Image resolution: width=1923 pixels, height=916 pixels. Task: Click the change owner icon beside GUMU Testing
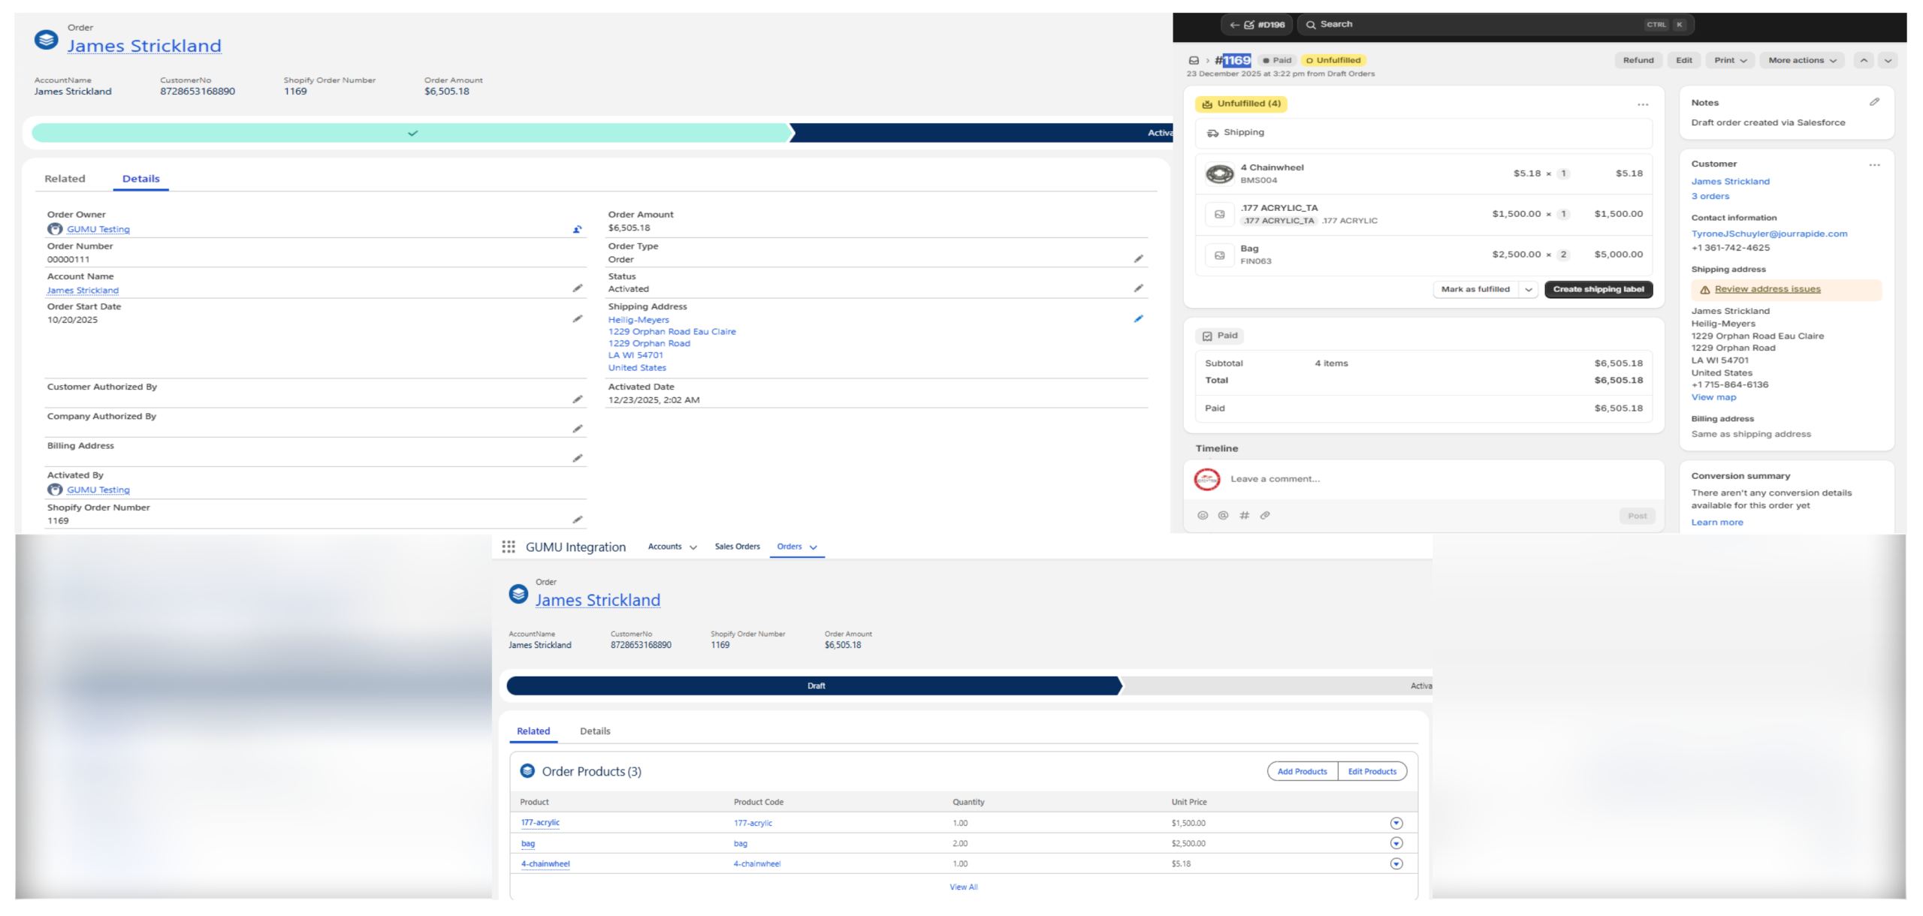577,230
